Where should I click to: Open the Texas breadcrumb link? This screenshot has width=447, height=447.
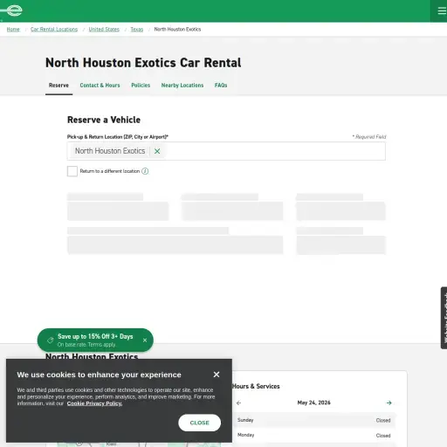click(137, 30)
